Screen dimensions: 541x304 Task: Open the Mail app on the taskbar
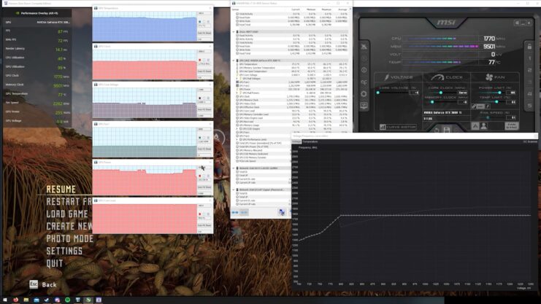click(37, 300)
